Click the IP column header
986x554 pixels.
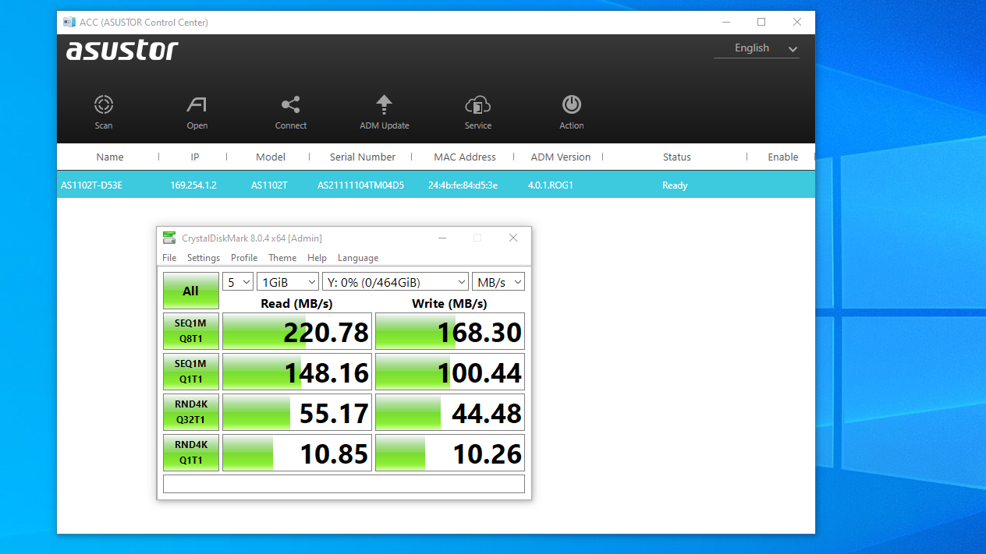point(195,157)
